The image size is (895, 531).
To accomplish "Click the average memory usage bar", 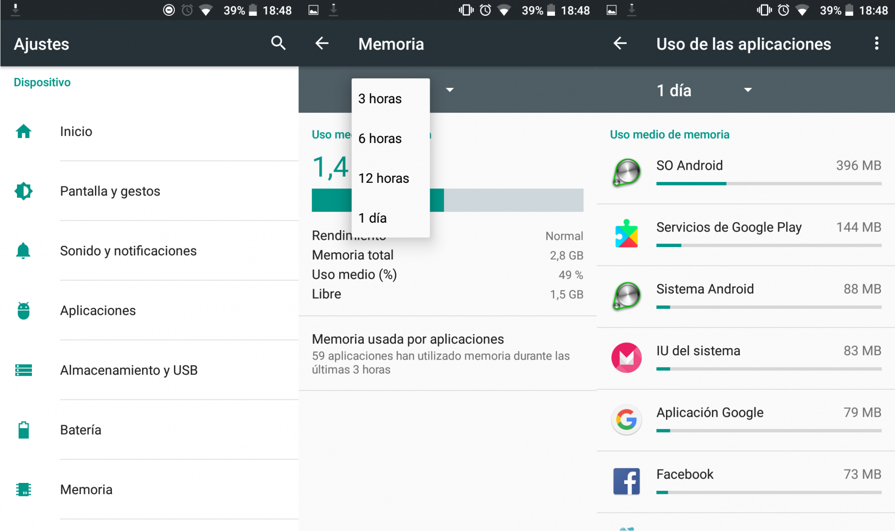I will (x=511, y=200).
